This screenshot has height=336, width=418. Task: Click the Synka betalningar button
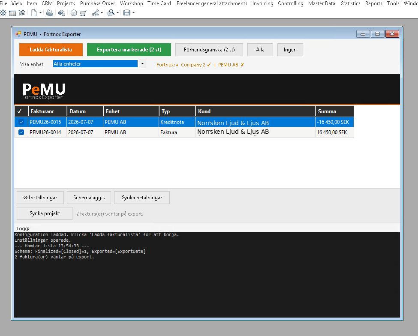[x=142, y=198]
